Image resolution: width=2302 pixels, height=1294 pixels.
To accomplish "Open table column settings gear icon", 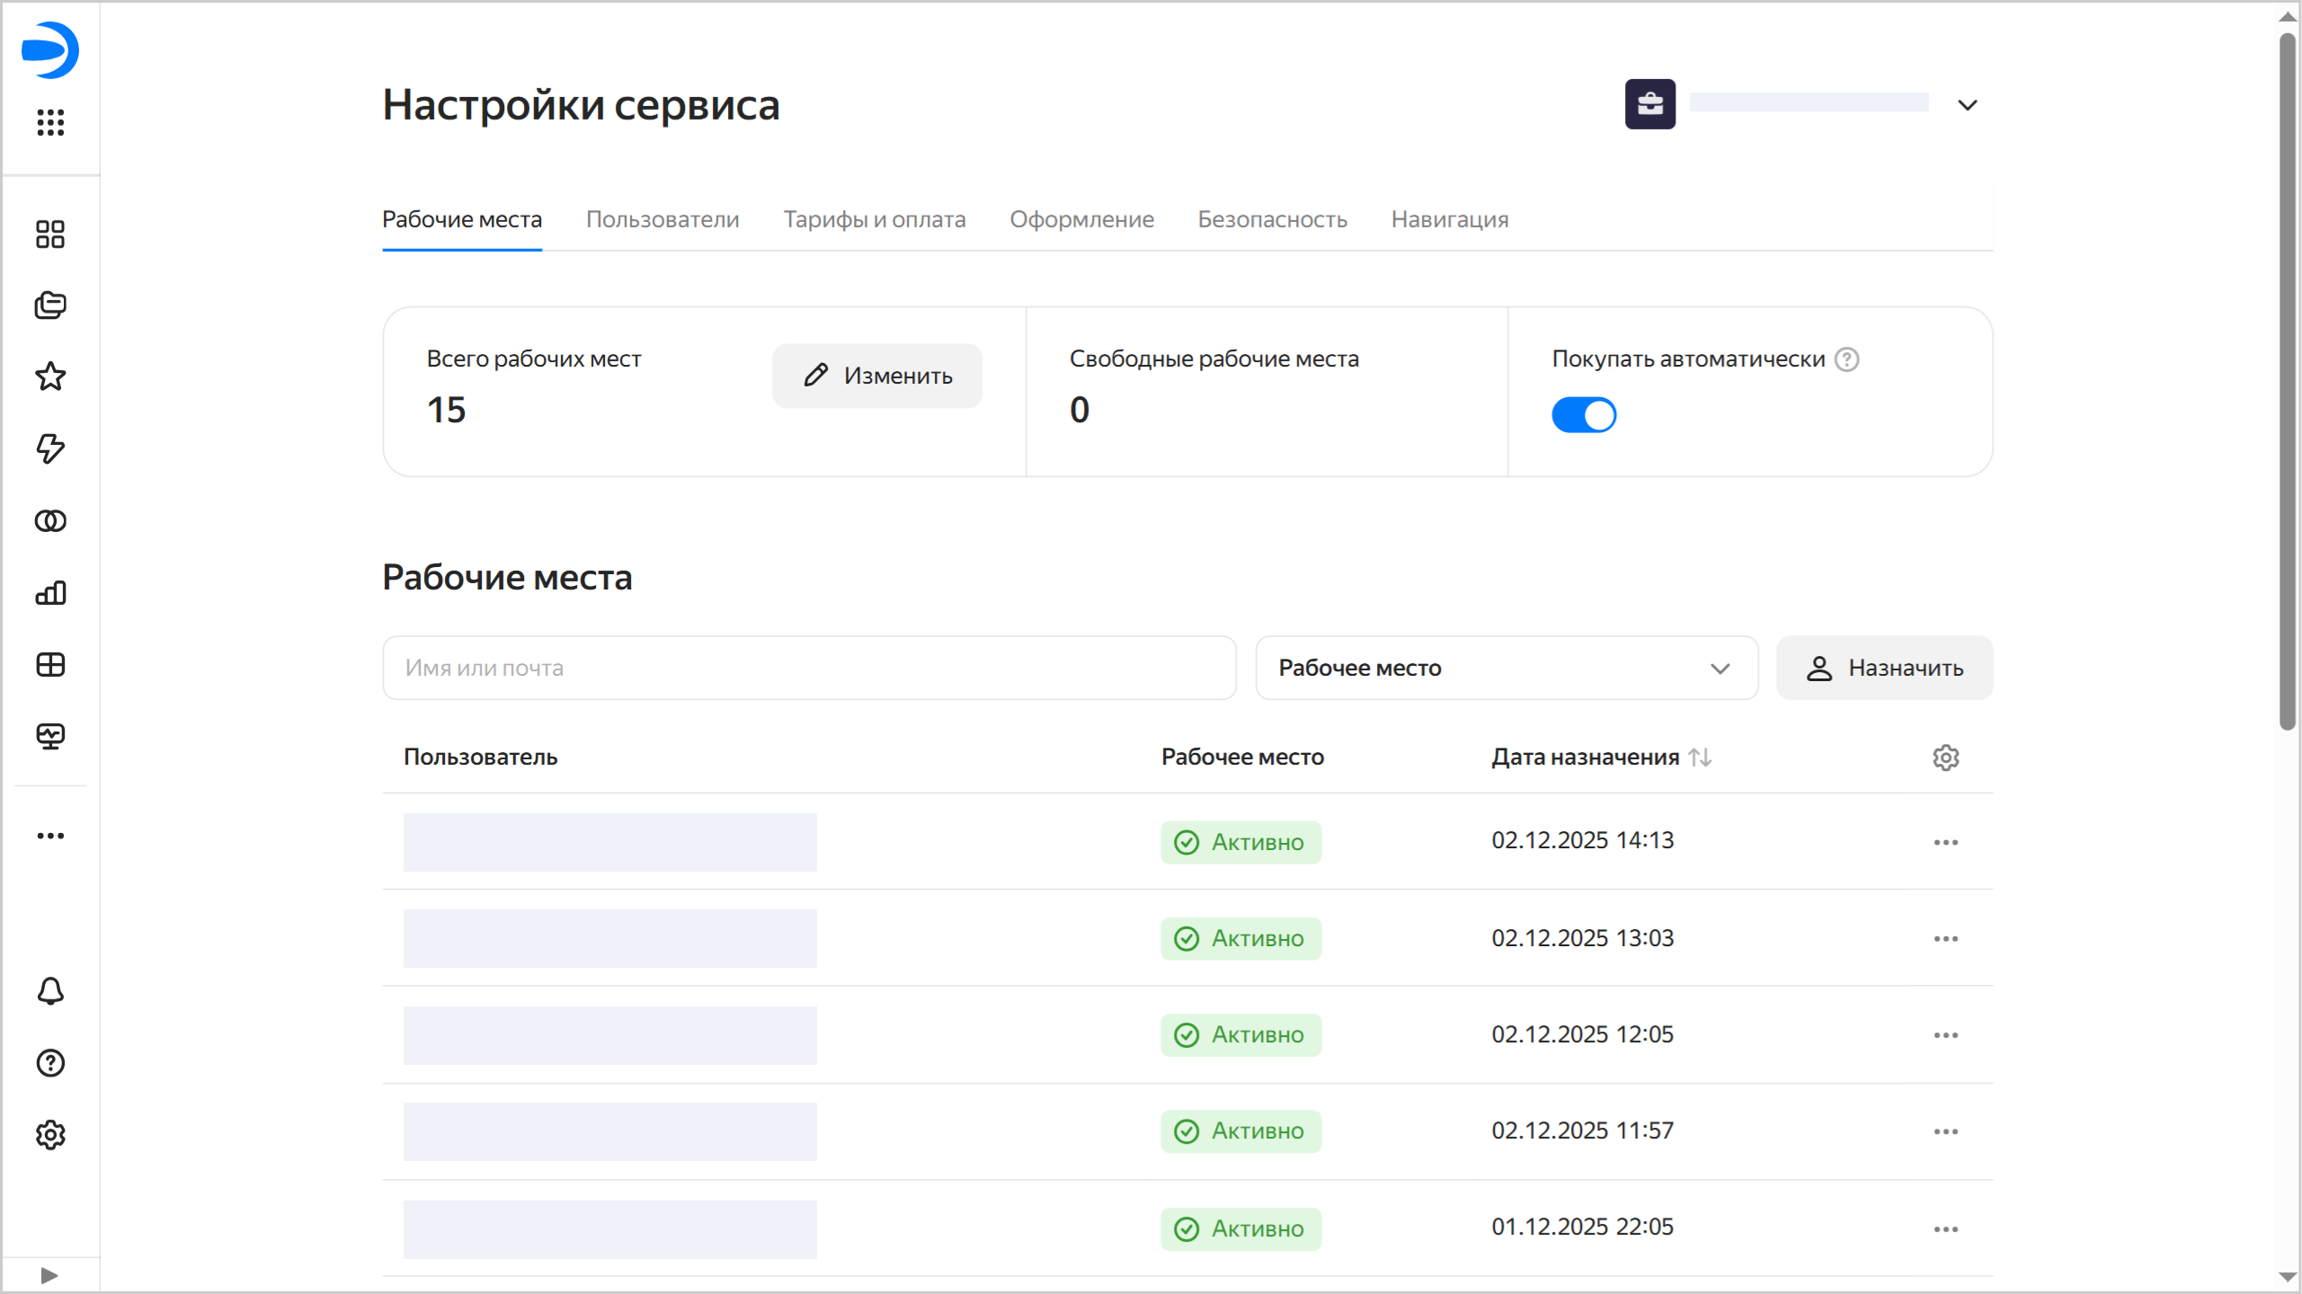I will [1945, 758].
